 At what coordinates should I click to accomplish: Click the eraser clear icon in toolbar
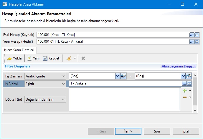coord(69,58)
